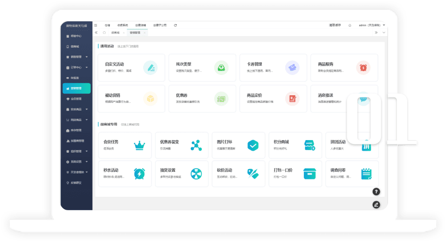Toggle the sidebar collapse hamburger icon
This screenshot has width=446, height=248.
(96, 25)
